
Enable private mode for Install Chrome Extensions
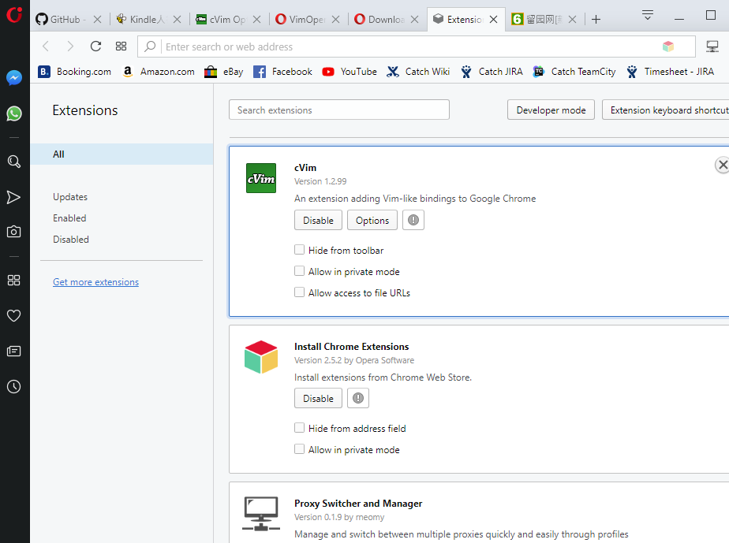tap(300, 449)
